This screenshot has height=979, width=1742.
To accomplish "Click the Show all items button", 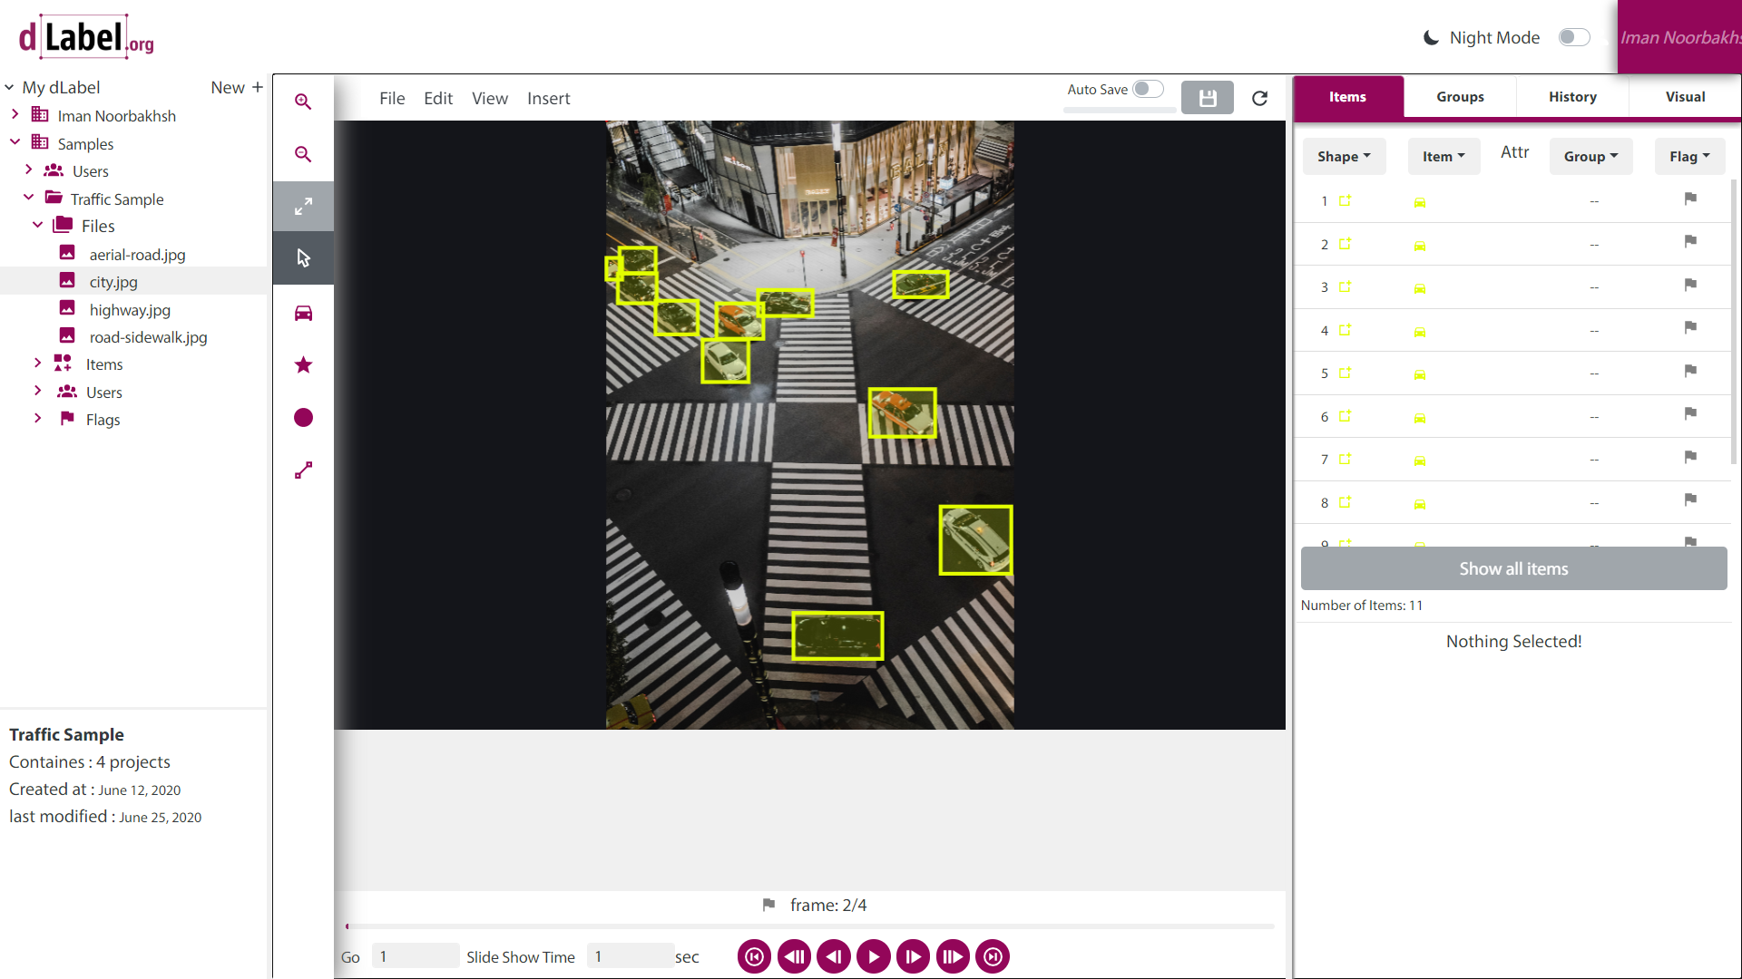I will click(x=1513, y=568).
